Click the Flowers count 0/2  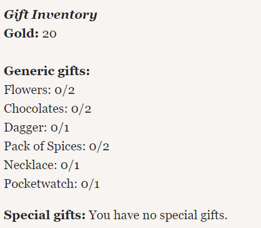click(x=64, y=90)
